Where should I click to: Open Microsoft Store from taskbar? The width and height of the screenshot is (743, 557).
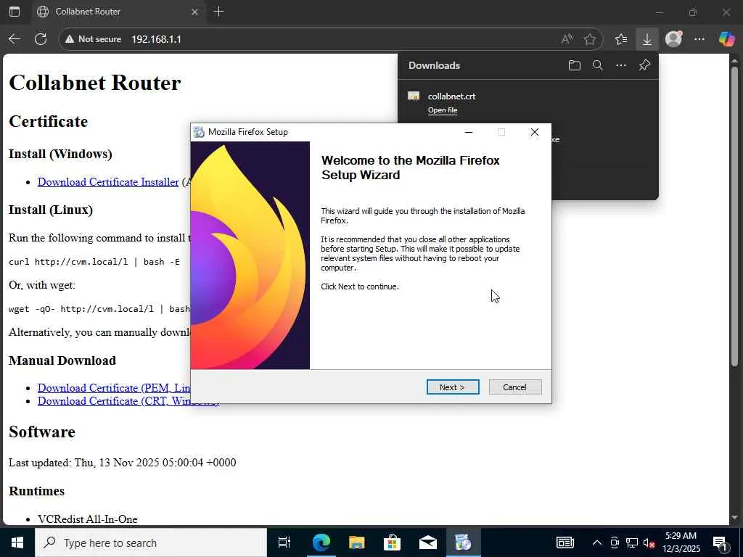click(392, 542)
